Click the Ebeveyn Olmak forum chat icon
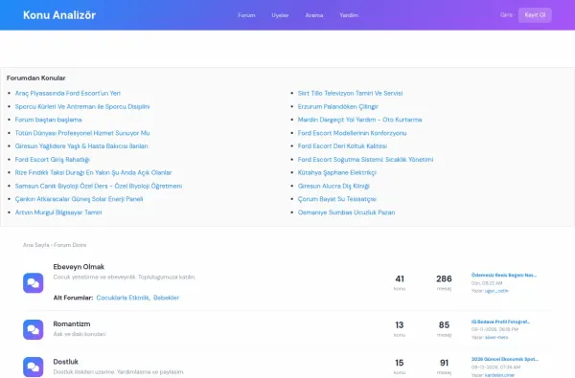This screenshot has width=575, height=378. pos(33,282)
